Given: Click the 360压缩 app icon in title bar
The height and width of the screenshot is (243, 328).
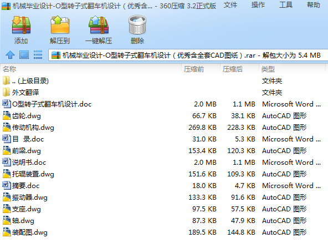Looking at the screenshot, I should coord(6,6).
